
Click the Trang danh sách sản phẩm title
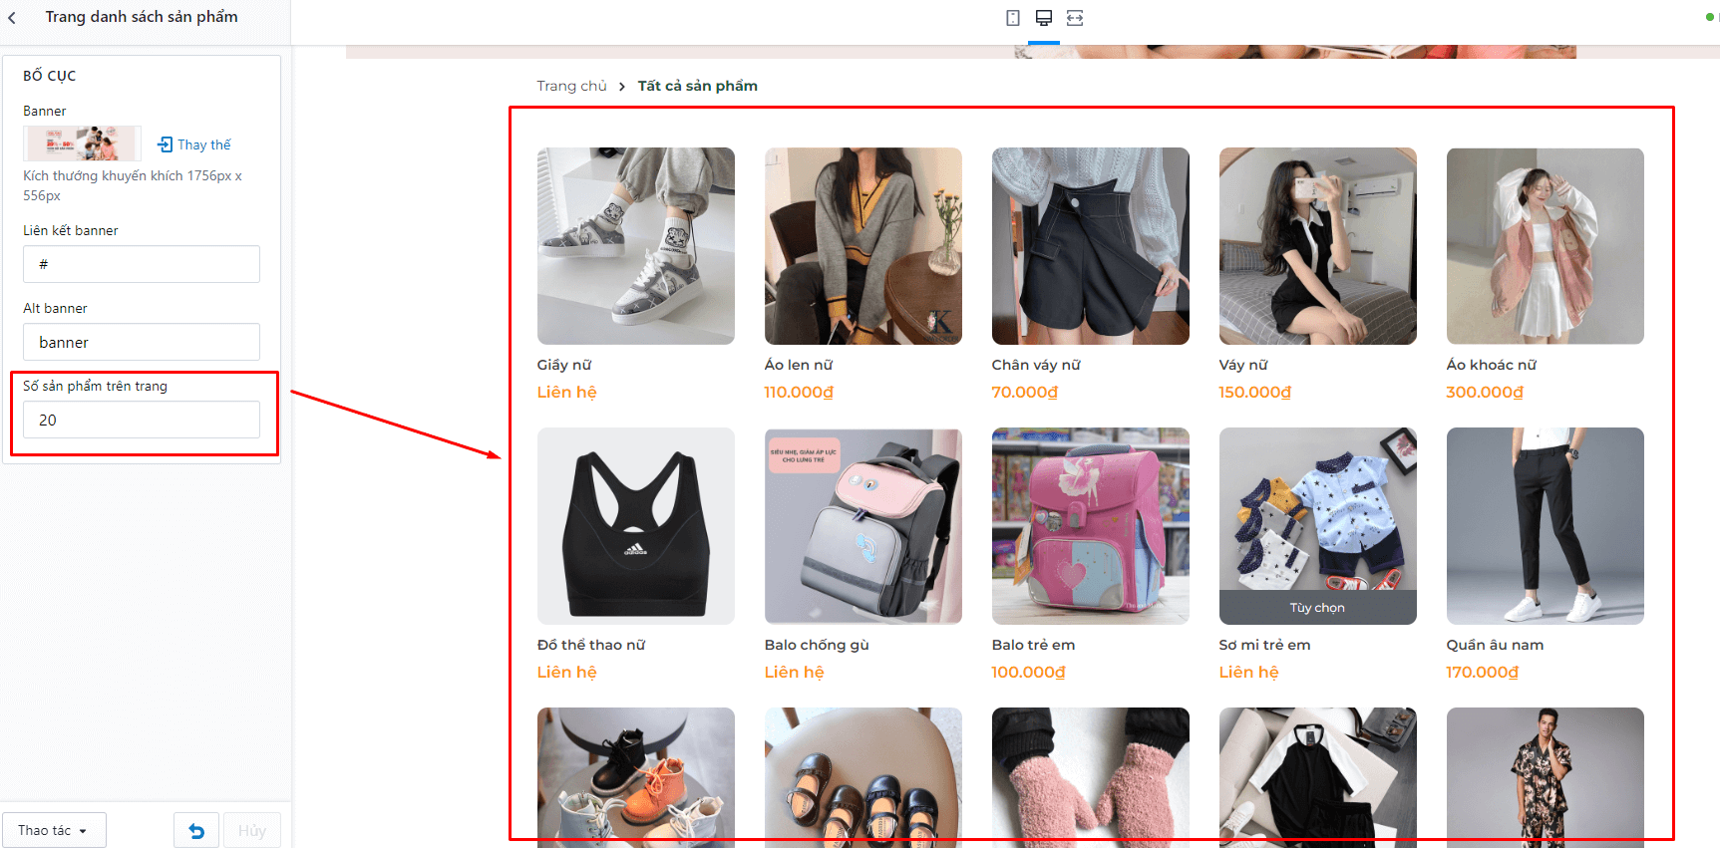(x=142, y=17)
